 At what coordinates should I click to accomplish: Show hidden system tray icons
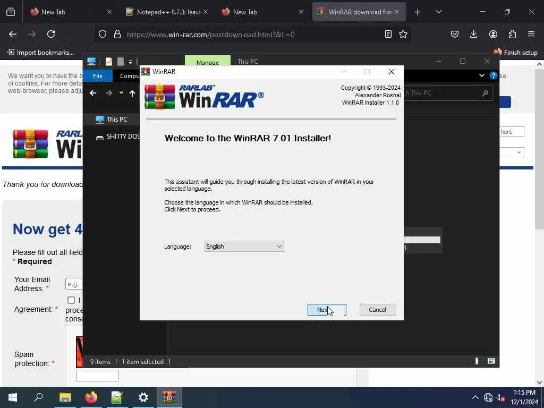pos(475,397)
